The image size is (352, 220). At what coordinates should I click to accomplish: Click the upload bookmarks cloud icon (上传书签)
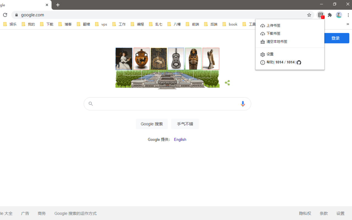(263, 25)
